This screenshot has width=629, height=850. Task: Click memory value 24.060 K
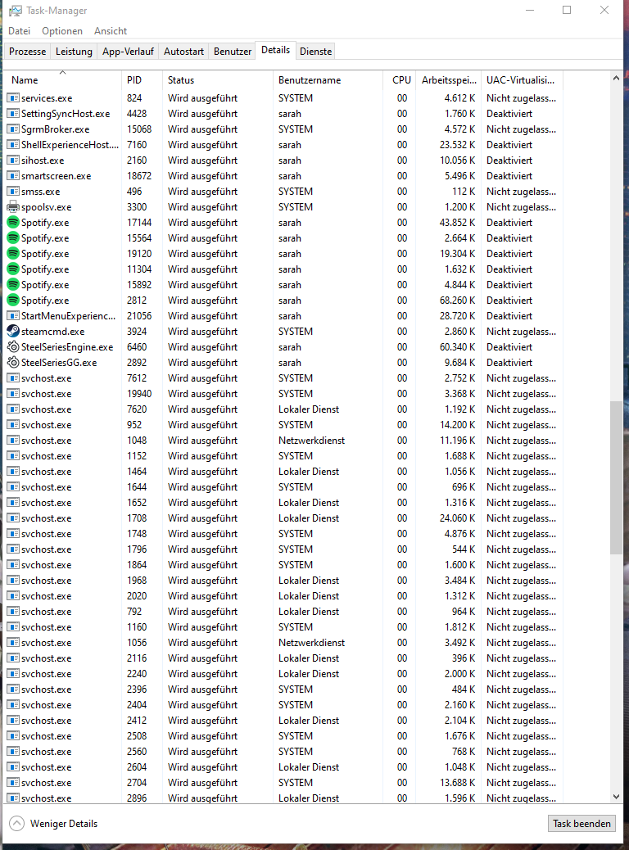coord(457,518)
